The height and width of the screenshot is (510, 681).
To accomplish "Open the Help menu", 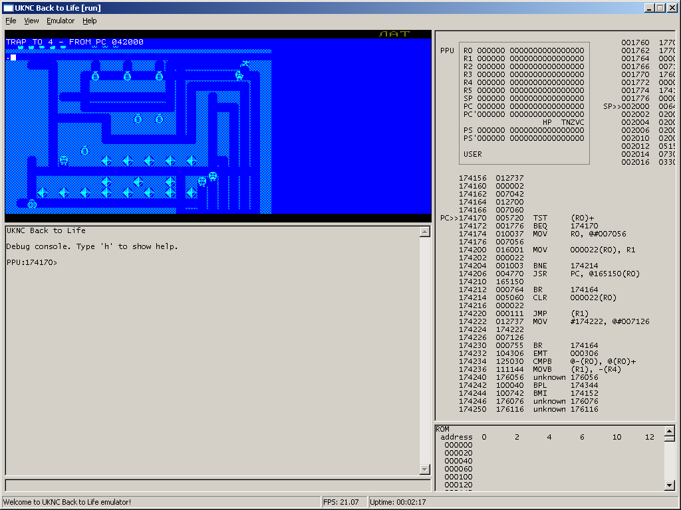I will pos(89,21).
